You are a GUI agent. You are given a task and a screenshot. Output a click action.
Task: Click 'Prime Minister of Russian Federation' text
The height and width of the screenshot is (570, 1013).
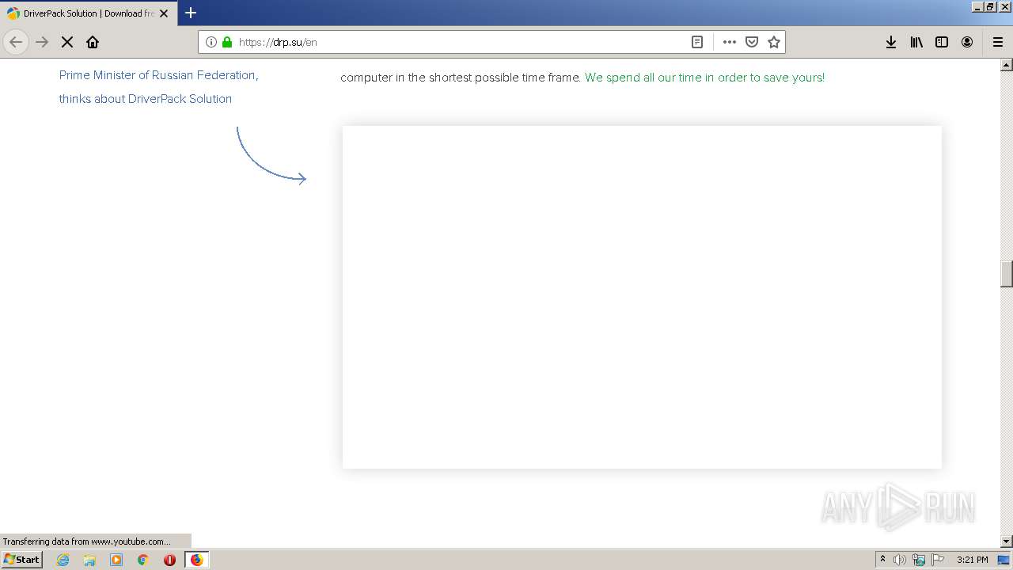(x=157, y=75)
